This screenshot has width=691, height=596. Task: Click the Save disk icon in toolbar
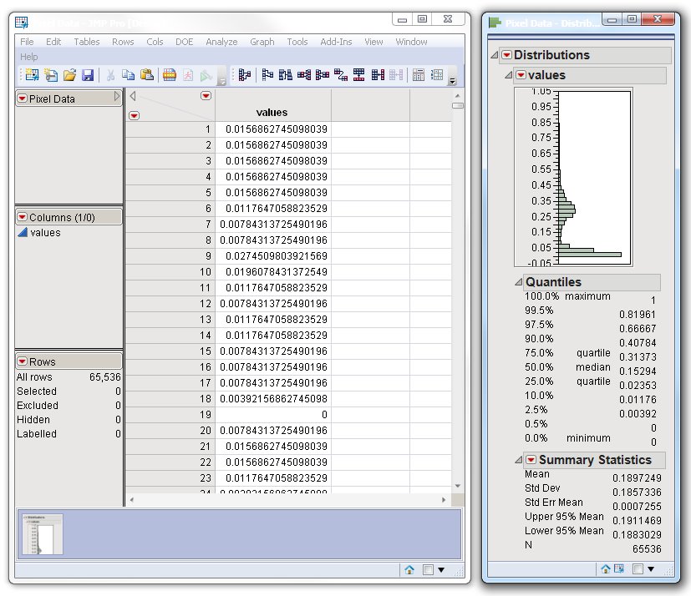pyautogui.click(x=88, y=75)
